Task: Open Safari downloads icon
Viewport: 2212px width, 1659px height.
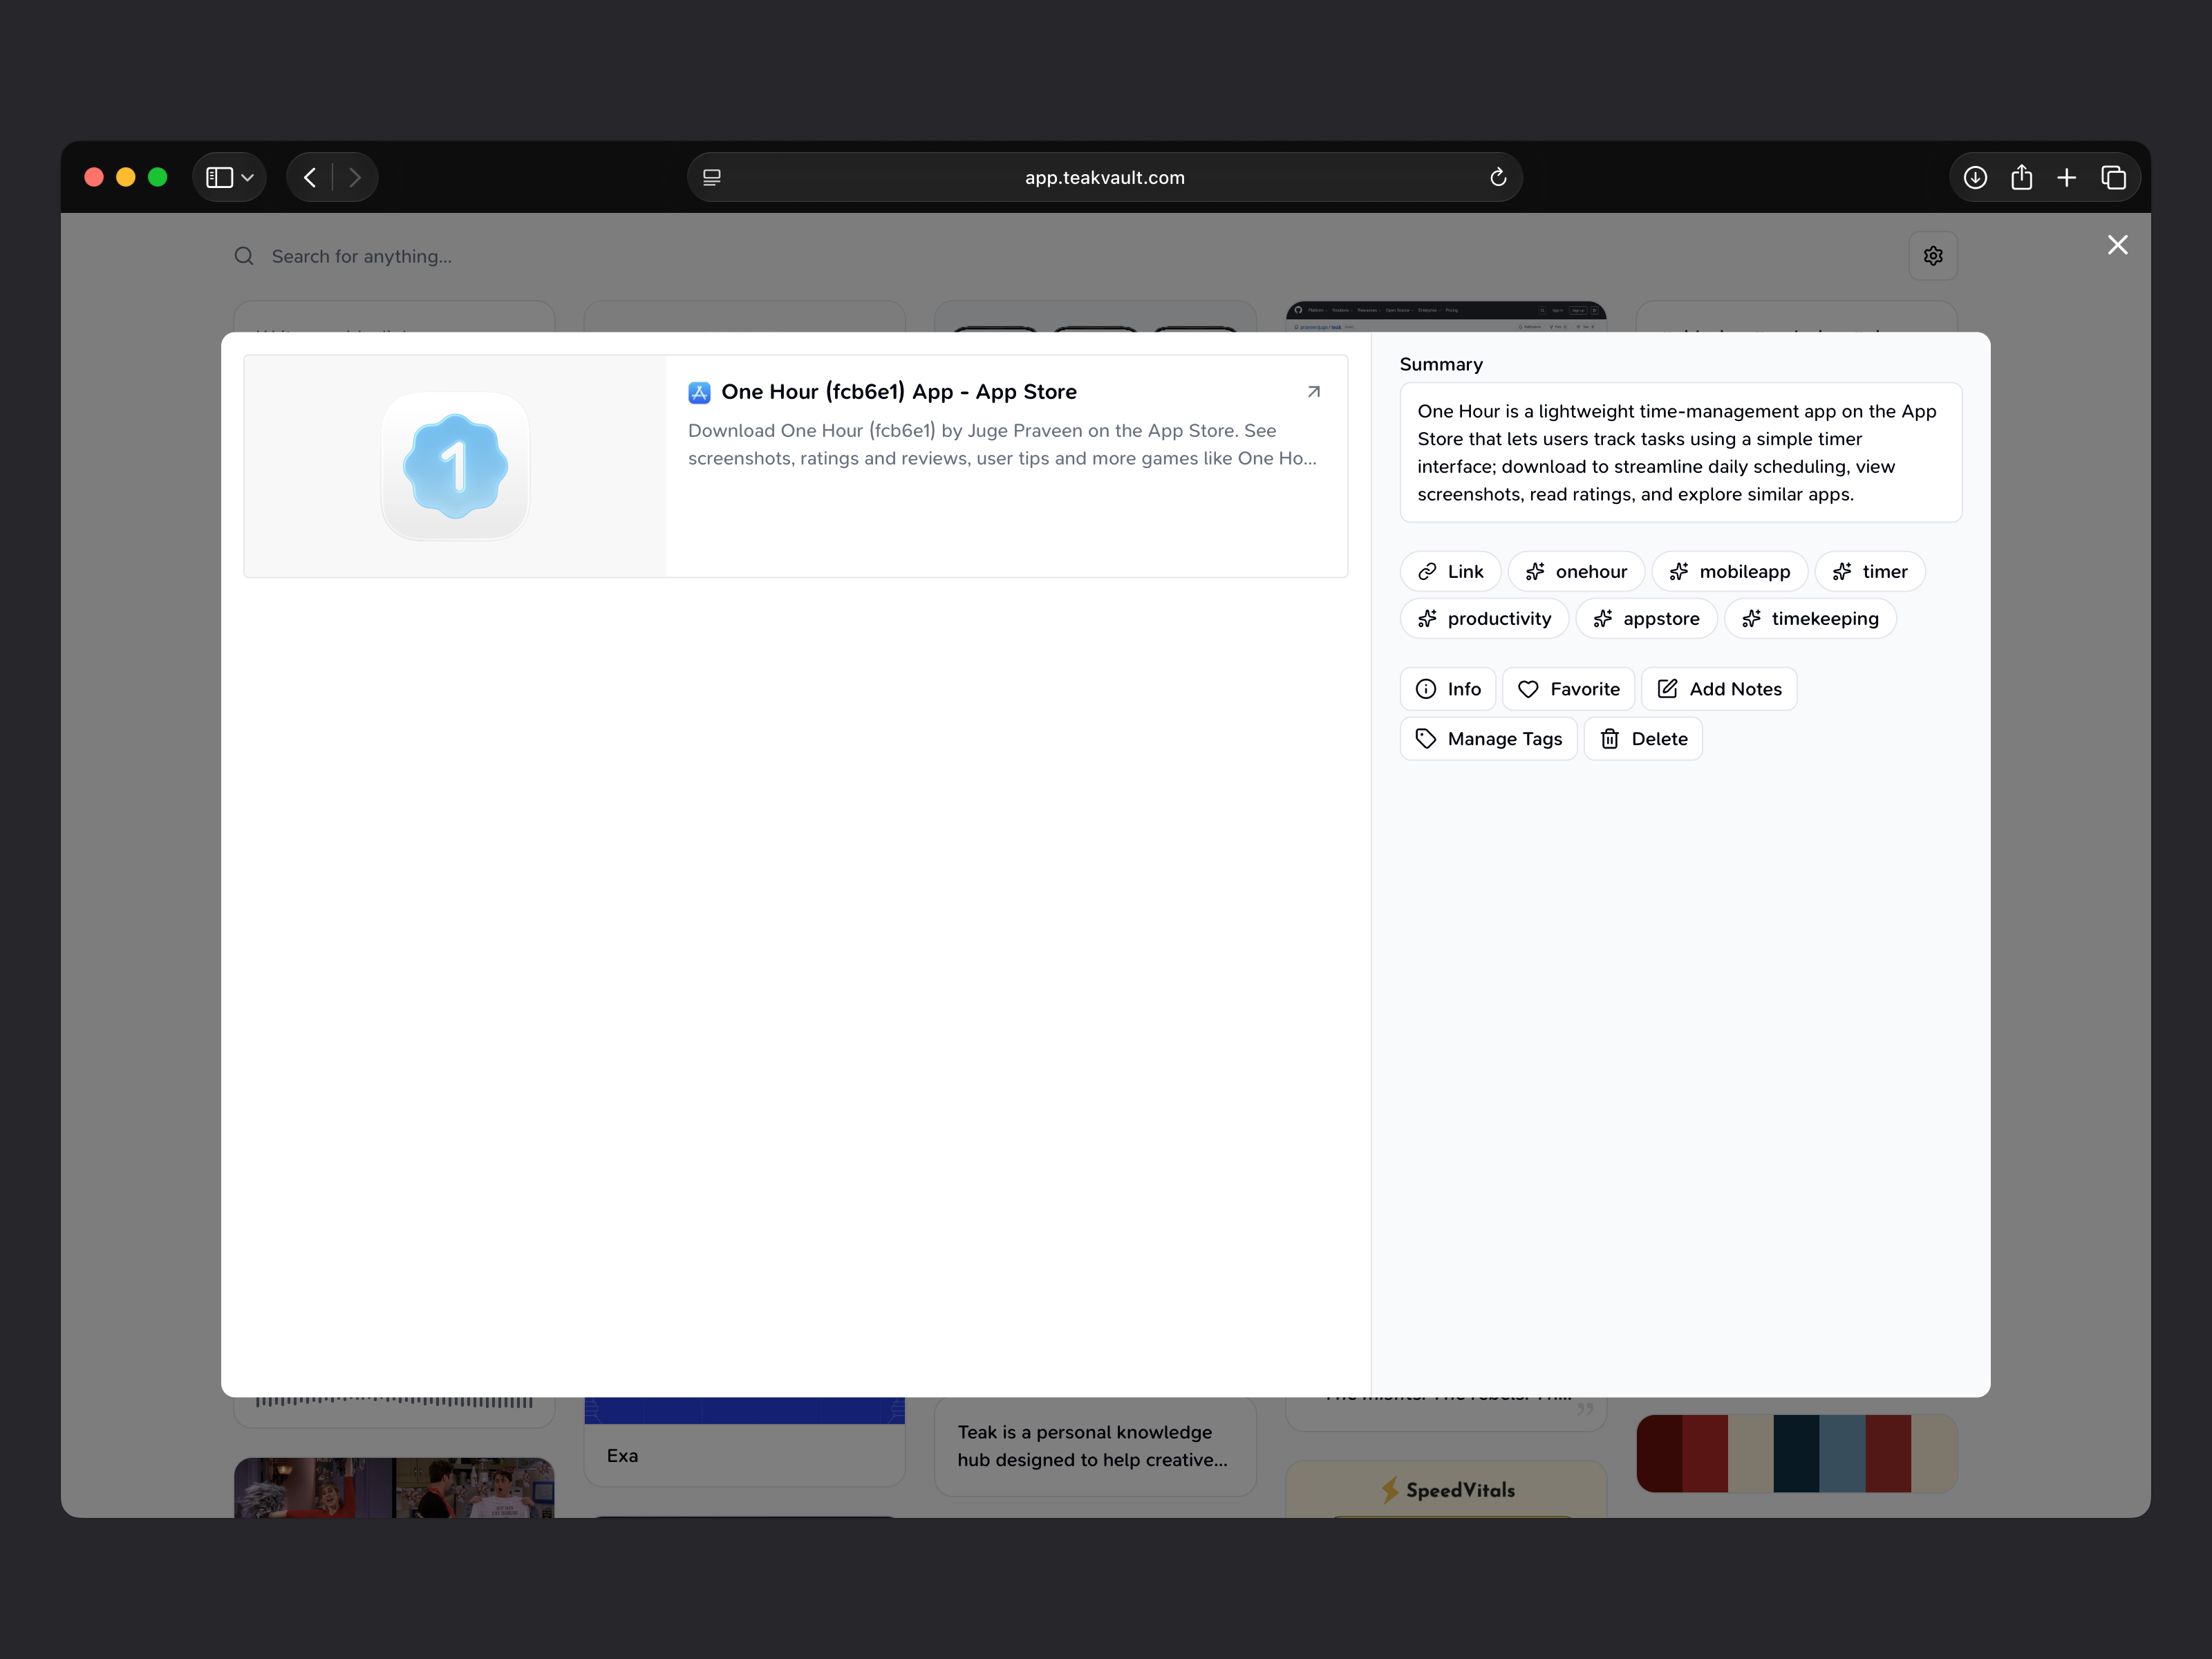Action: point(1975,177)
